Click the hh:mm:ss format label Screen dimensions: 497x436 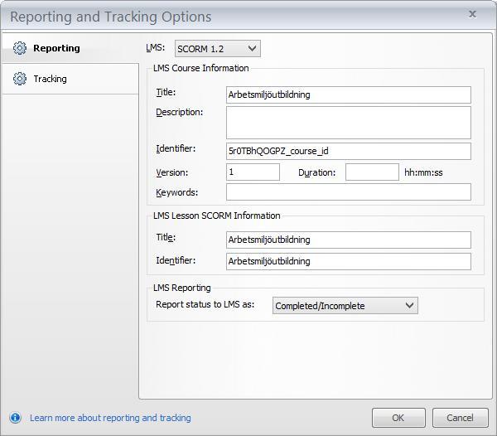(x=423, y=172)
